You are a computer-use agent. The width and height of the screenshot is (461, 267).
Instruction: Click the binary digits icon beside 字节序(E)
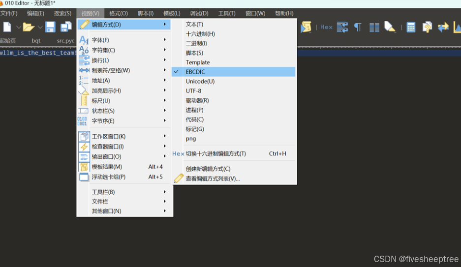[82, 121]
